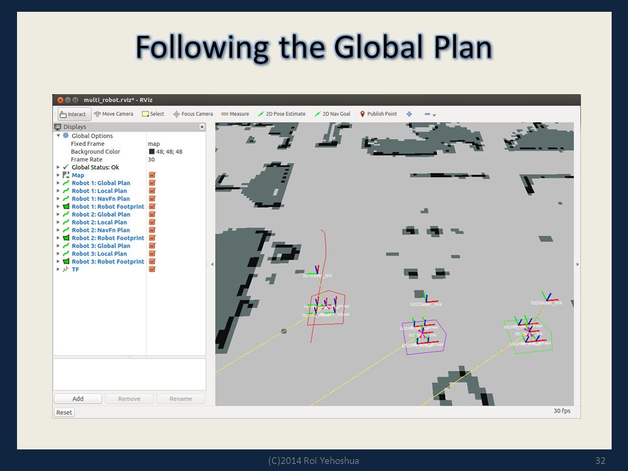
Task: Pick the Measure tool
Action: [x=235, y=114]
